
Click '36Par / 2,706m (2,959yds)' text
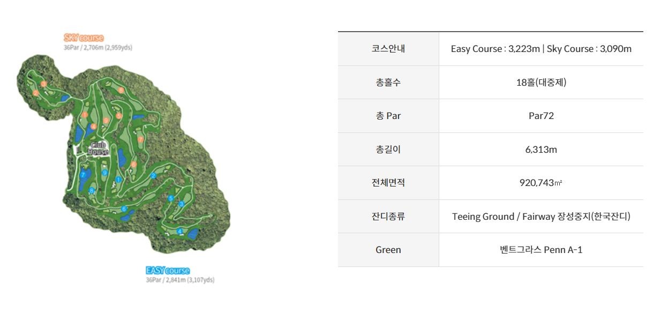click(x=97, y=47)
